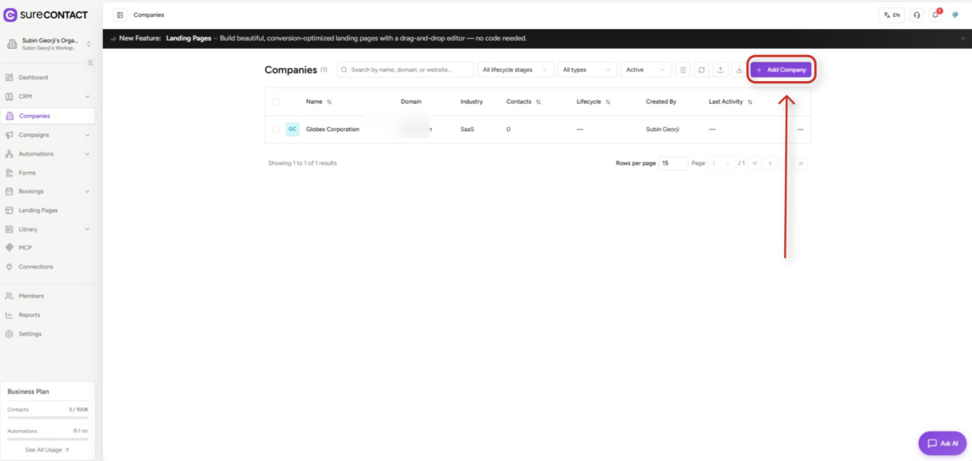
Task: Tick the checkbox for Globex Corporation row
Action: (275, 129)
